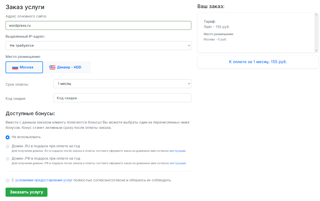Screen dimensions: 320x201
Task: Open инструкции link for .РФ domain
Action: (x=178, y=163)
